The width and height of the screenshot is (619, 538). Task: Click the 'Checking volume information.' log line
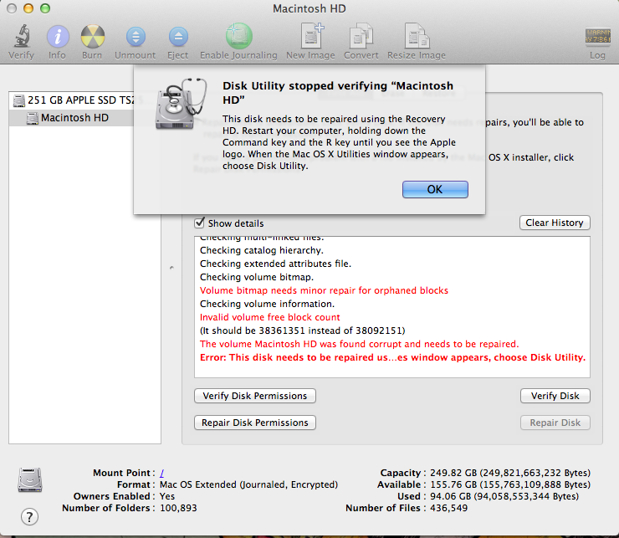pyautogui.click(x=267, y=304)
